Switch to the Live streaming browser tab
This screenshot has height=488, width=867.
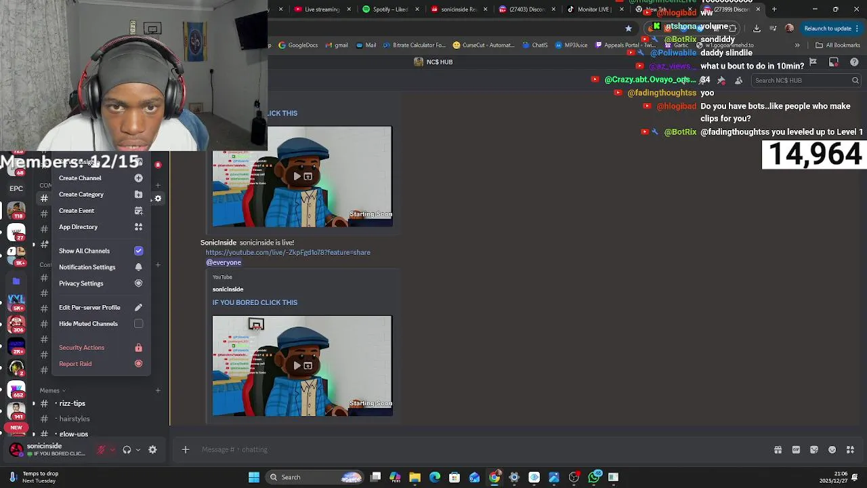click(322, 9)
